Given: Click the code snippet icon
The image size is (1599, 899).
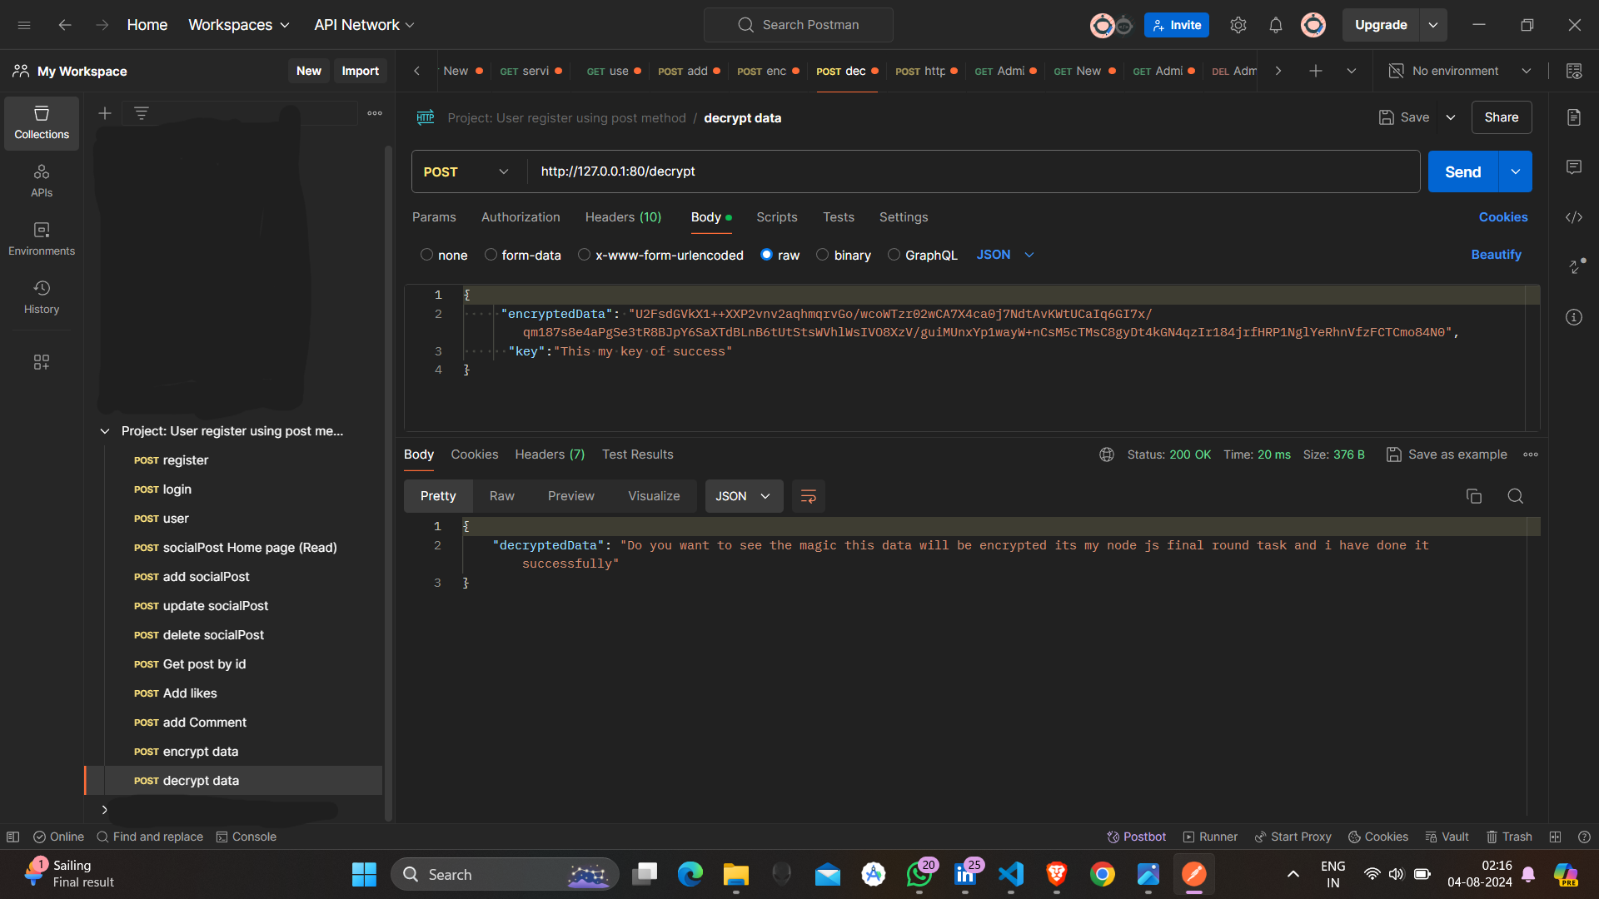Looking at the screenshot, I should (1573, 217).
